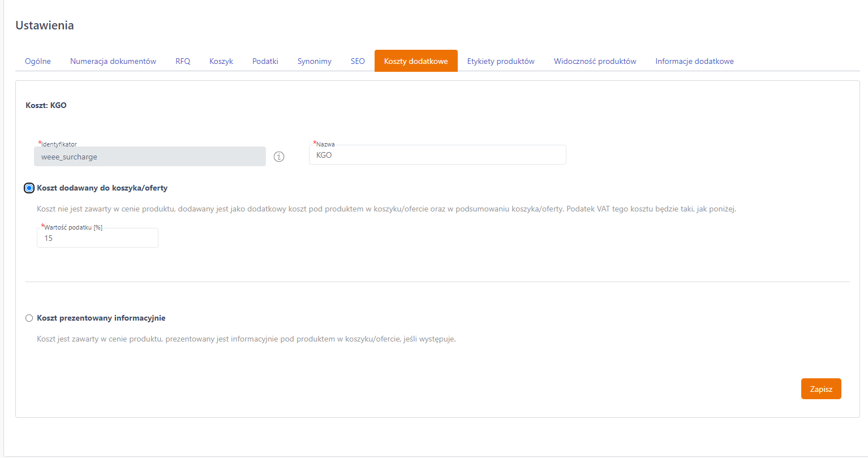Screen dimensions: 868x458
Task: Click the Zapisz save button
Action: [821, 389]
